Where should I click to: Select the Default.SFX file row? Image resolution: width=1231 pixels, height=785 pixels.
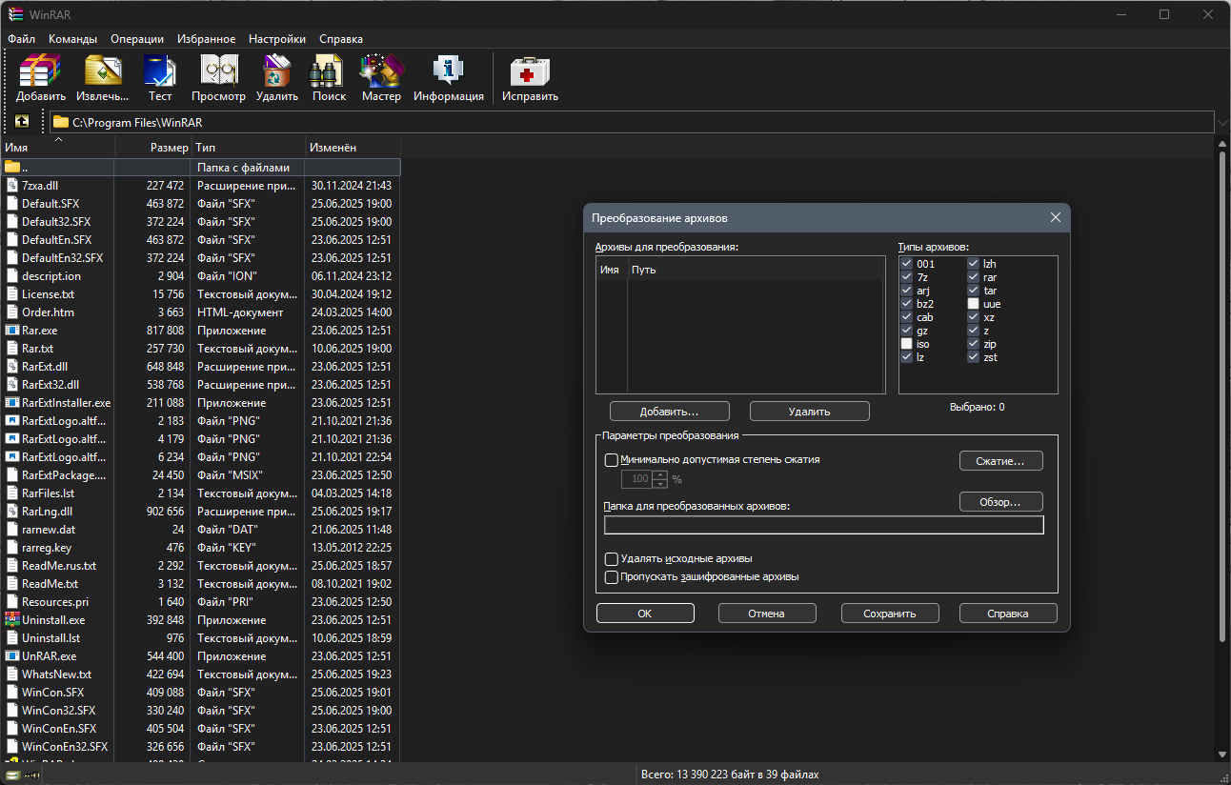200,204
